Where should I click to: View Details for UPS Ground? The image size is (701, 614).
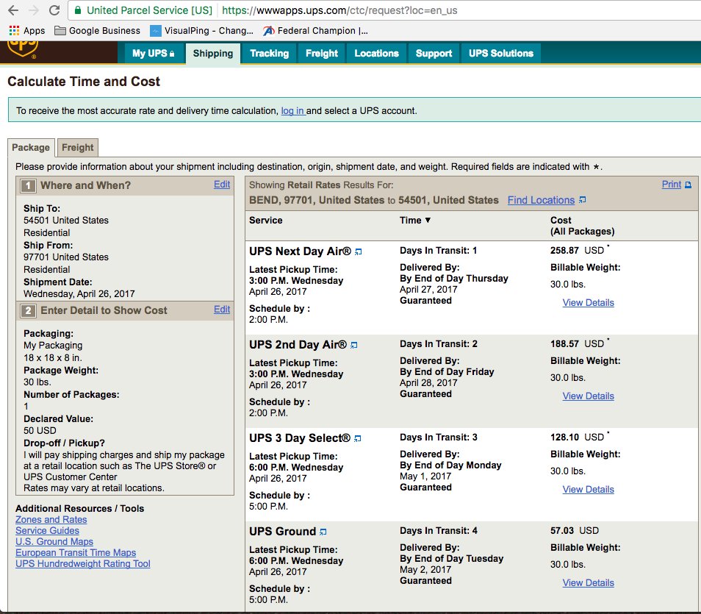click(588, 582)
